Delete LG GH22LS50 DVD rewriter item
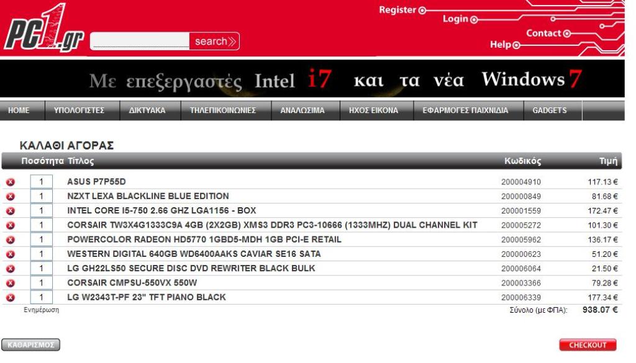636x363 pixels. click(11, 269)
